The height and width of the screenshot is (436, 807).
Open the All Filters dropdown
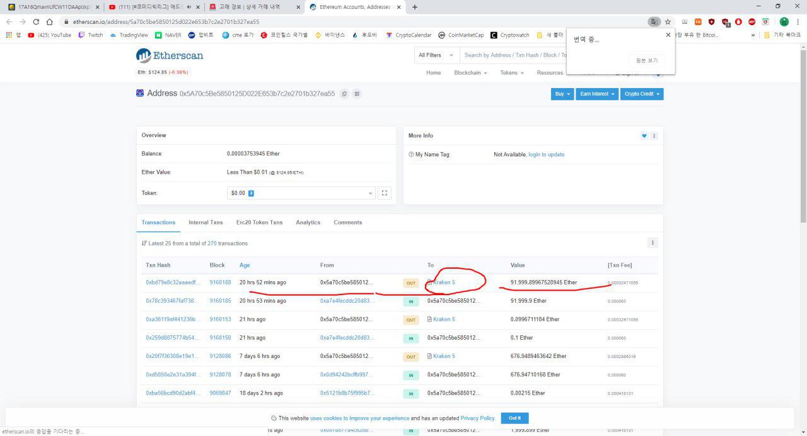tap(436, 55)
